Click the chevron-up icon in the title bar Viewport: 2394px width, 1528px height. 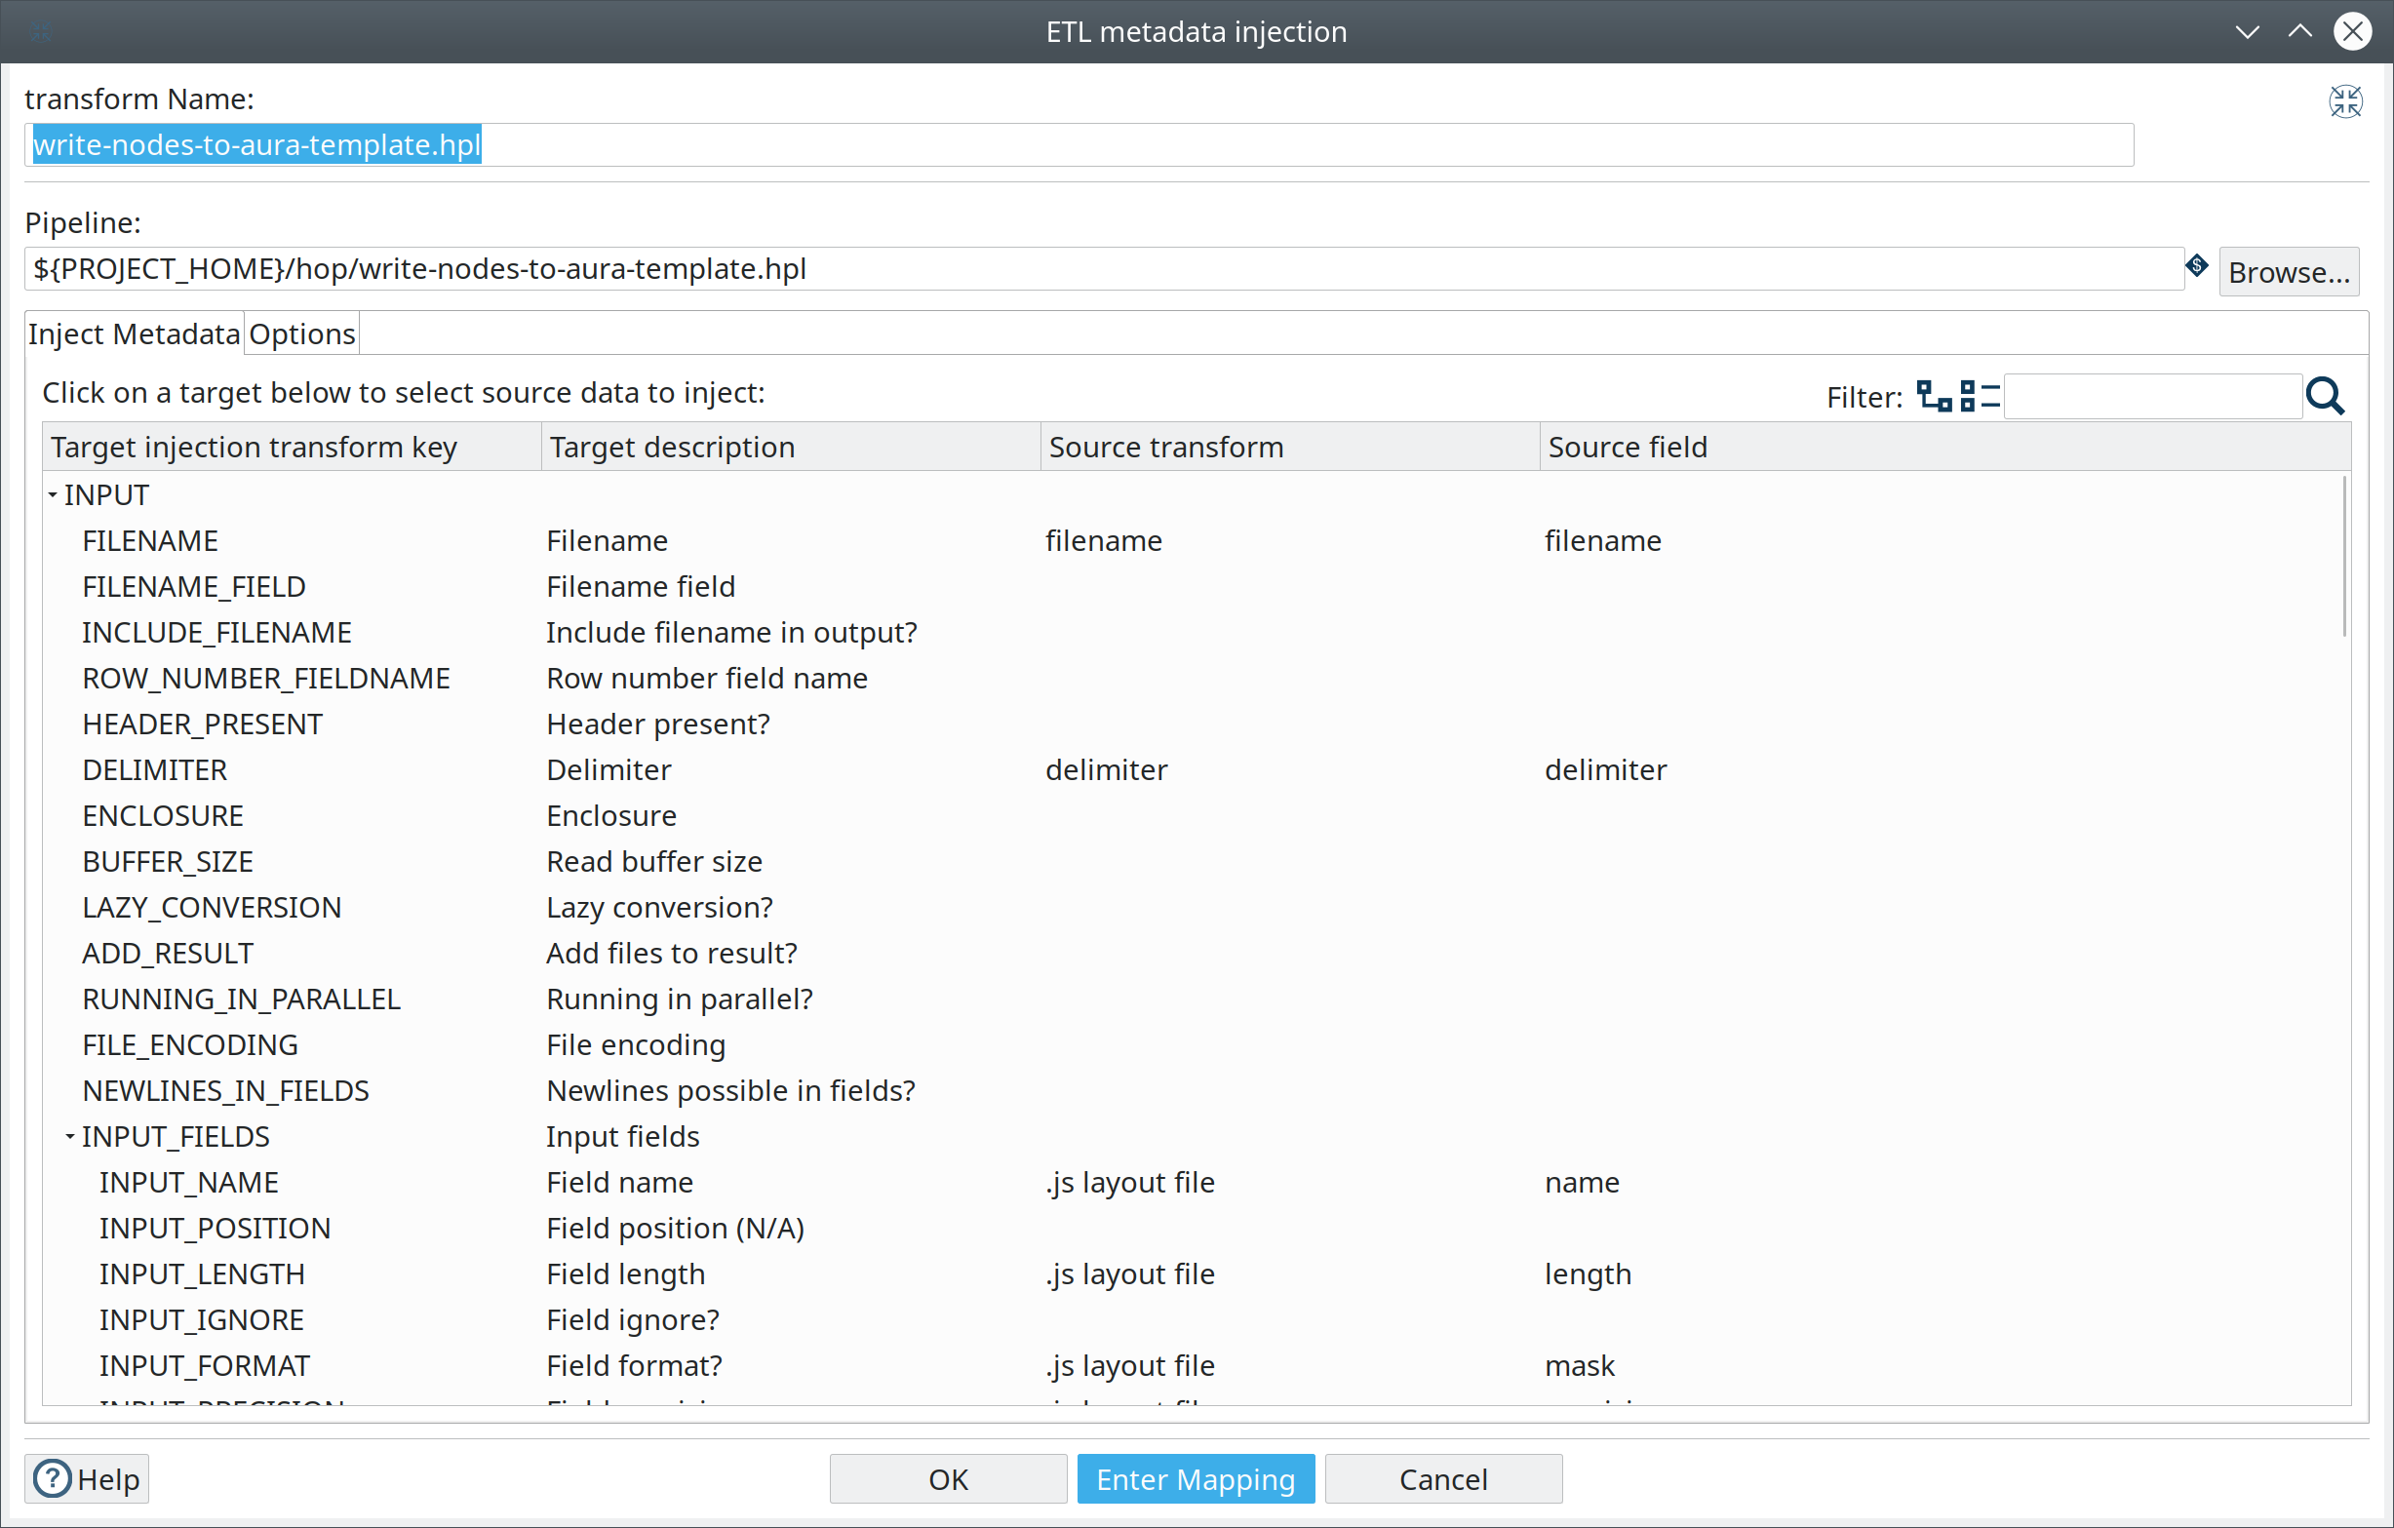pyautogui.click(x=2299, y=31)
